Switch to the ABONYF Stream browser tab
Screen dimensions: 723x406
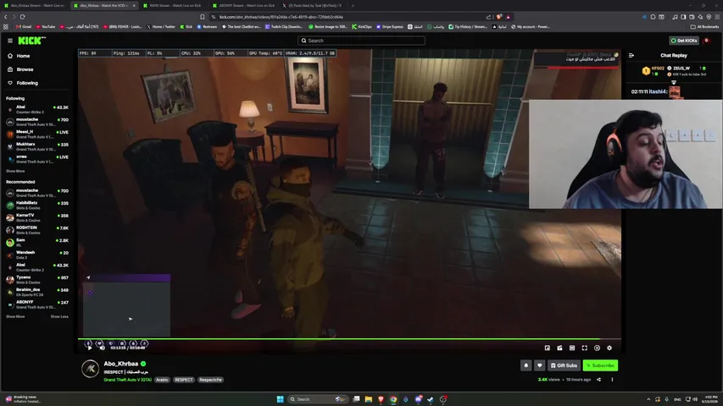point(243,6)
